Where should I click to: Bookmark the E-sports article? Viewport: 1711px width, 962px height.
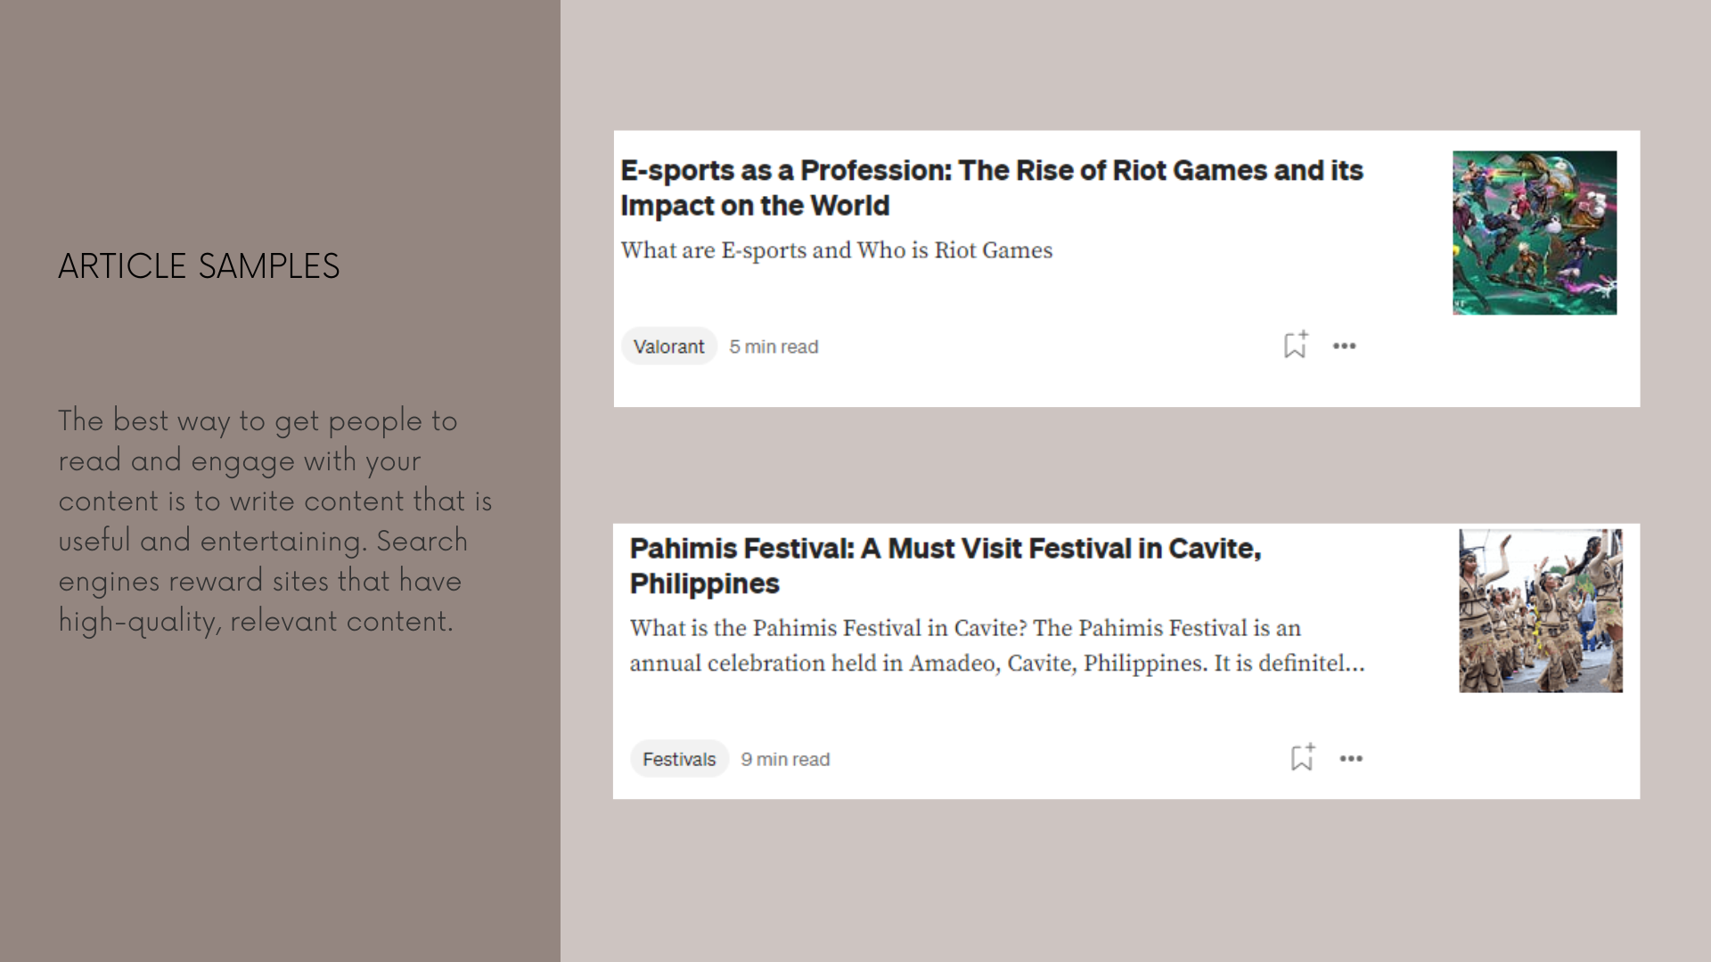(x=1295, y=346)
